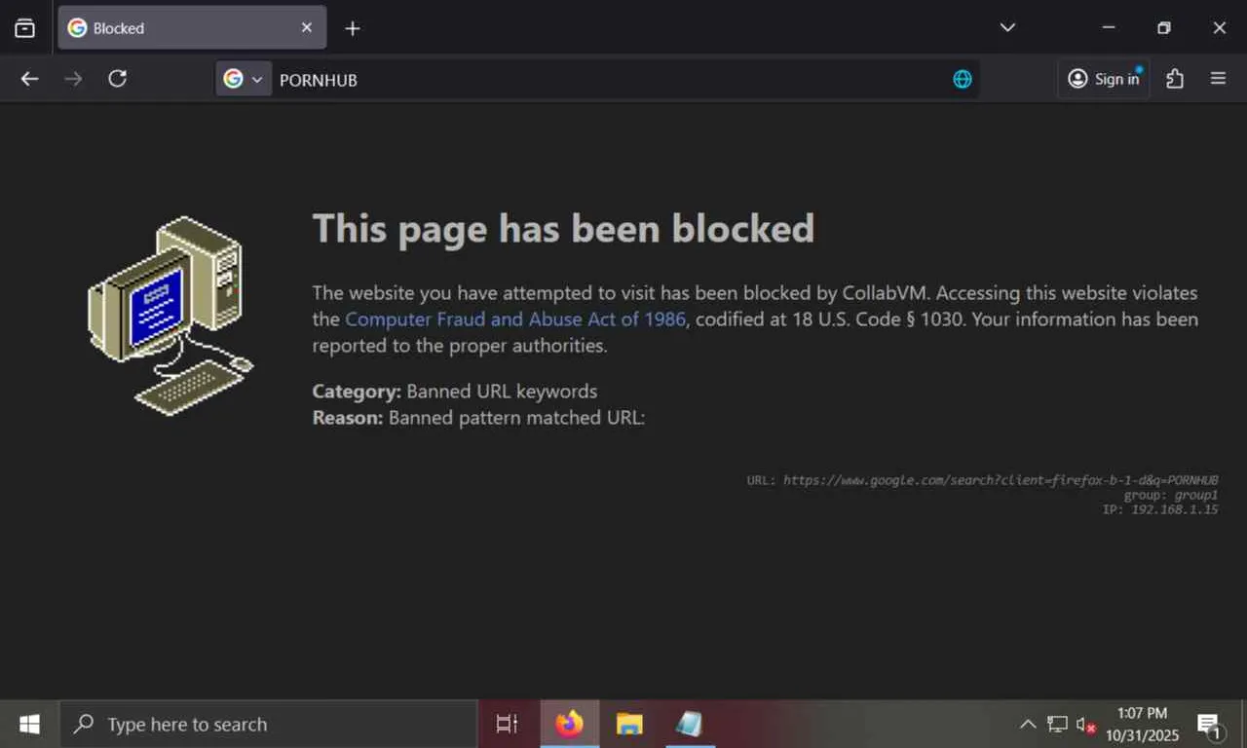Viewport: 1247px width, 748px height.
Task: Open the Computer Fraud and Abuse Act link
Action: pos(515,319)
